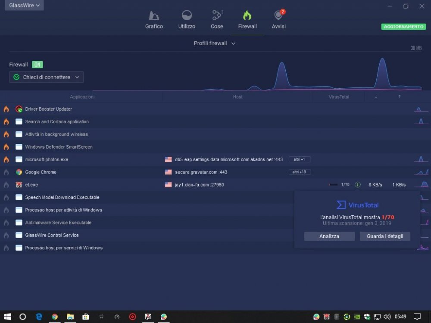Click the Applicazioni column header
Image resolution: width=431 pixels, height=323 pixels.
pos(82,97)
